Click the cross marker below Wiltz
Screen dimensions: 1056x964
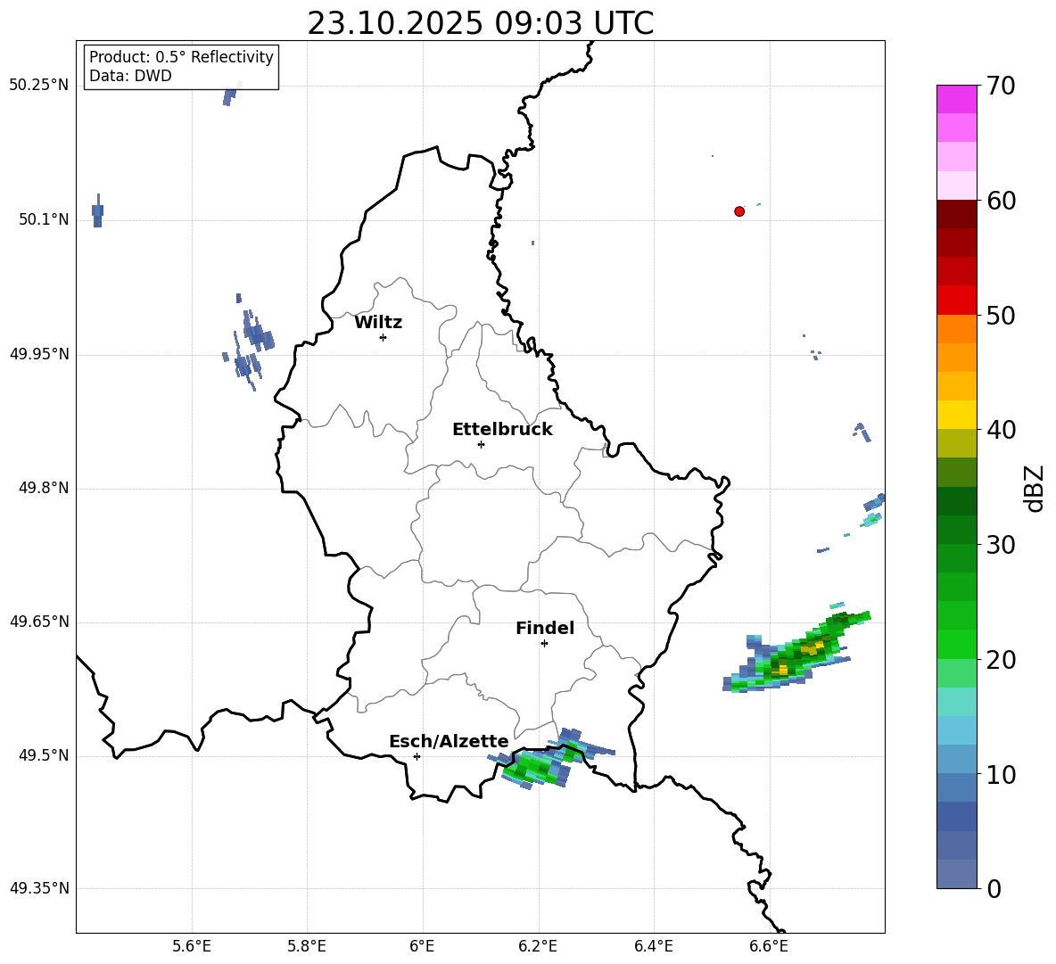384,337
